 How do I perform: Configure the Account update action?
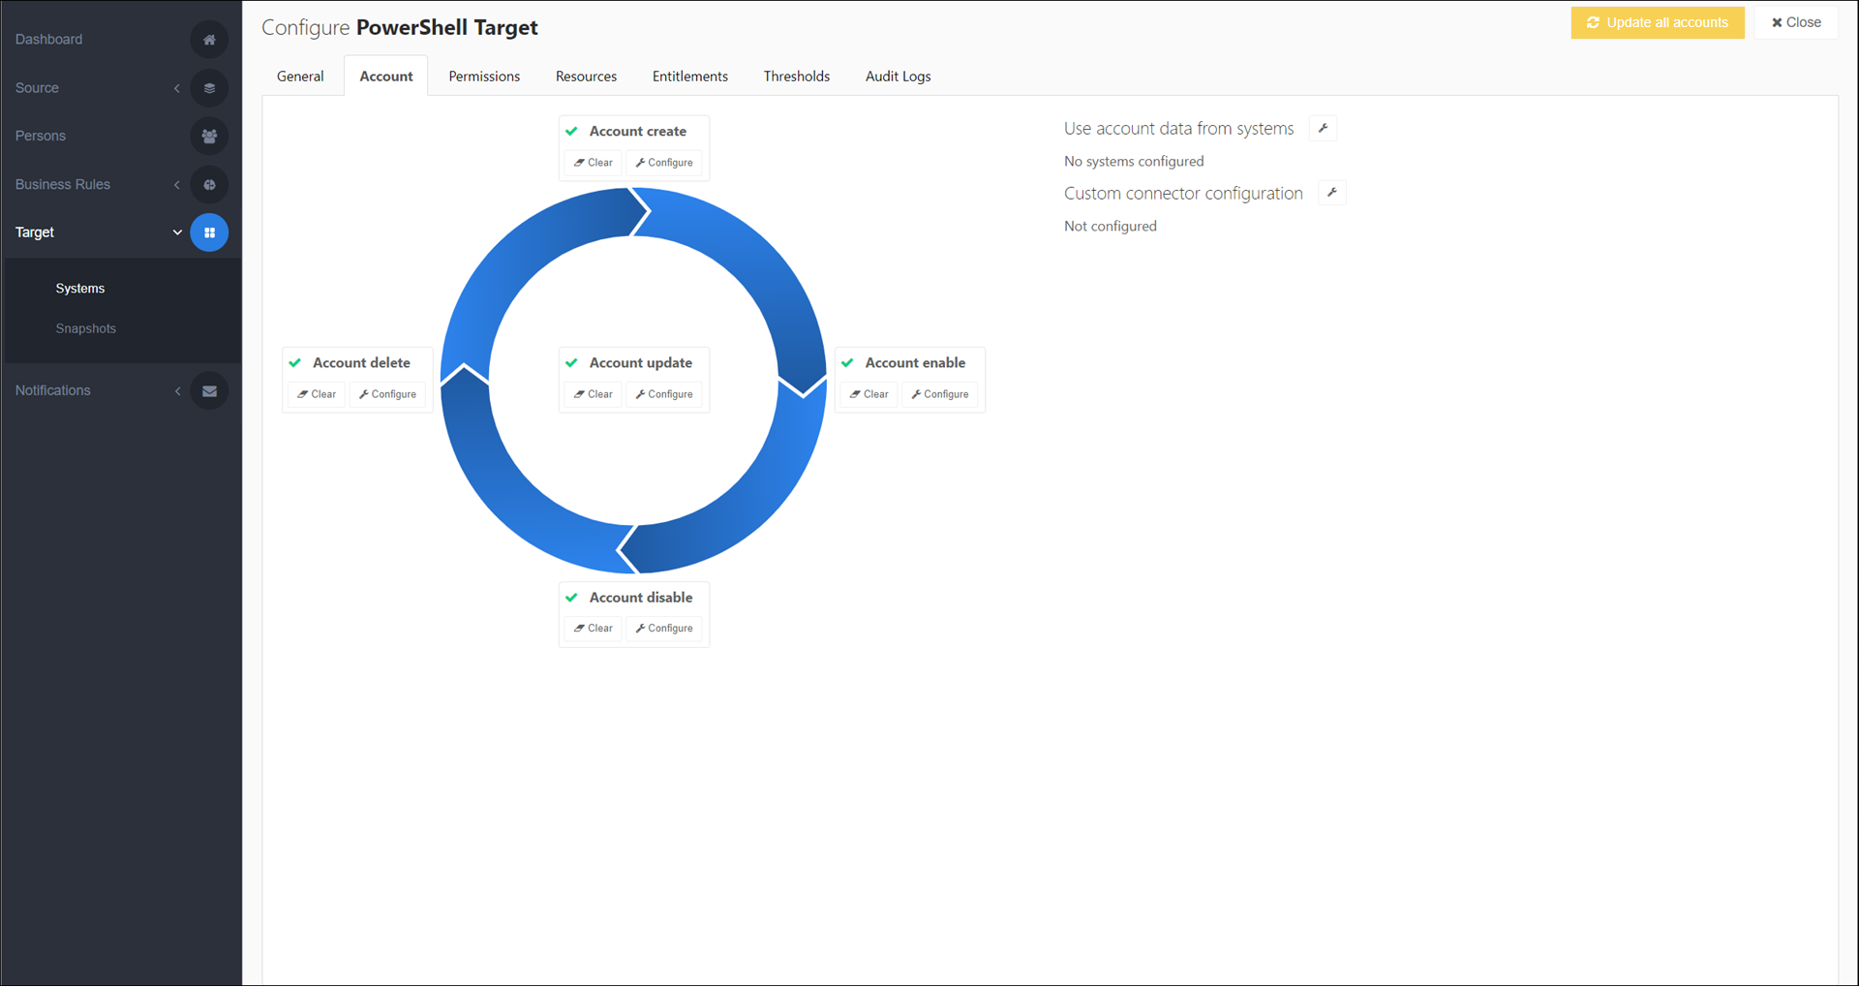click(664, 394)
